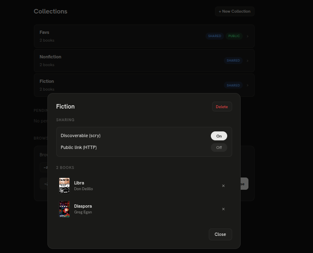Click the Diaspora book cover thumbnail
The width and height of the screenshot is (313, 253).
point(64,209)
